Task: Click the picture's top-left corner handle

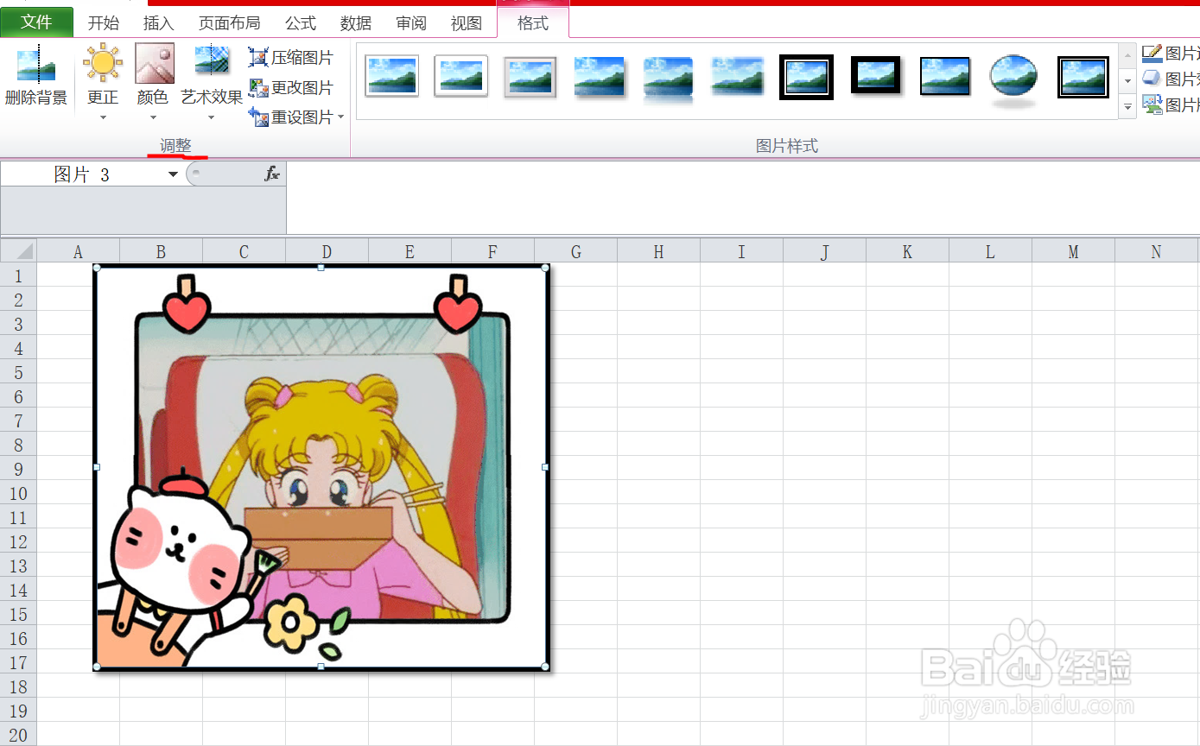Action: pos(96,268)
